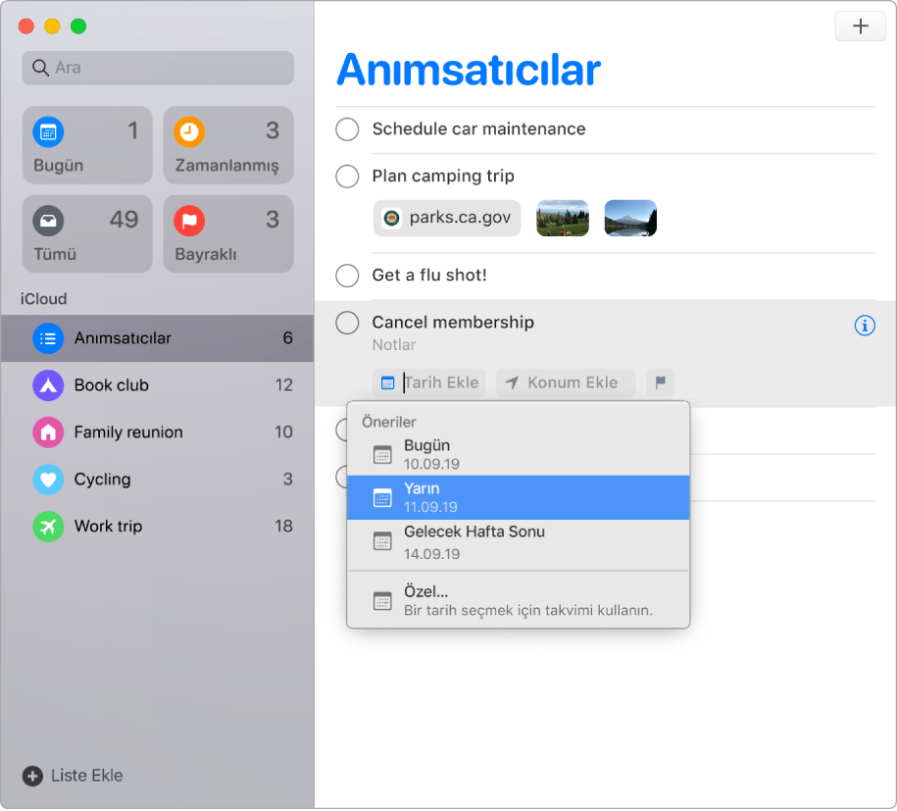This screenshot has height=811, width=897.
Task: Click the Bugün smart list calendar icon
Action: (48, 132)
